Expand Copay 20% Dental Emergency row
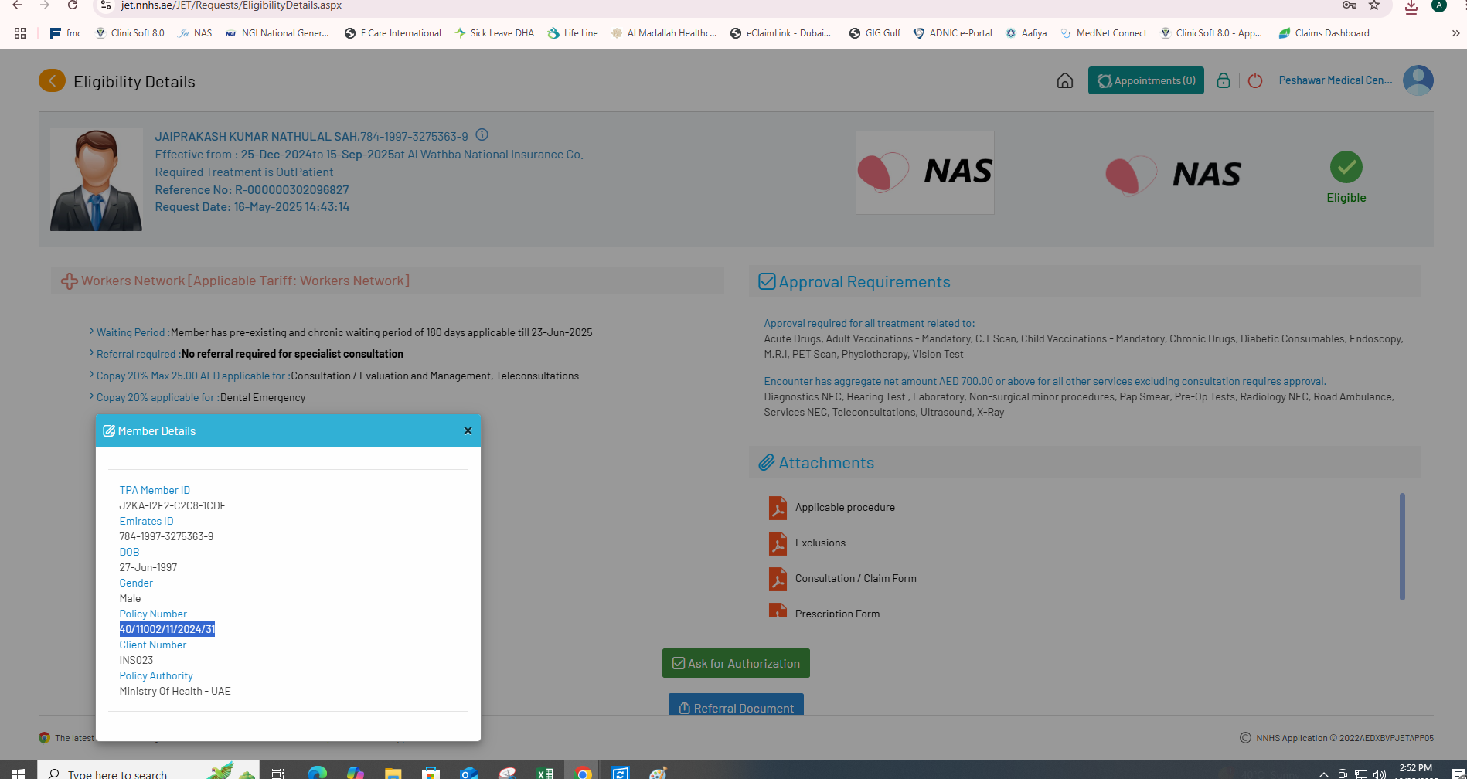Viewport: 1467px width, 779px height. (91, 397)
